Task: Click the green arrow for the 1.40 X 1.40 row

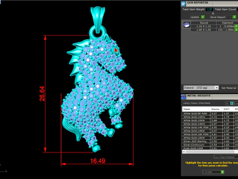Action: (237, 30)
